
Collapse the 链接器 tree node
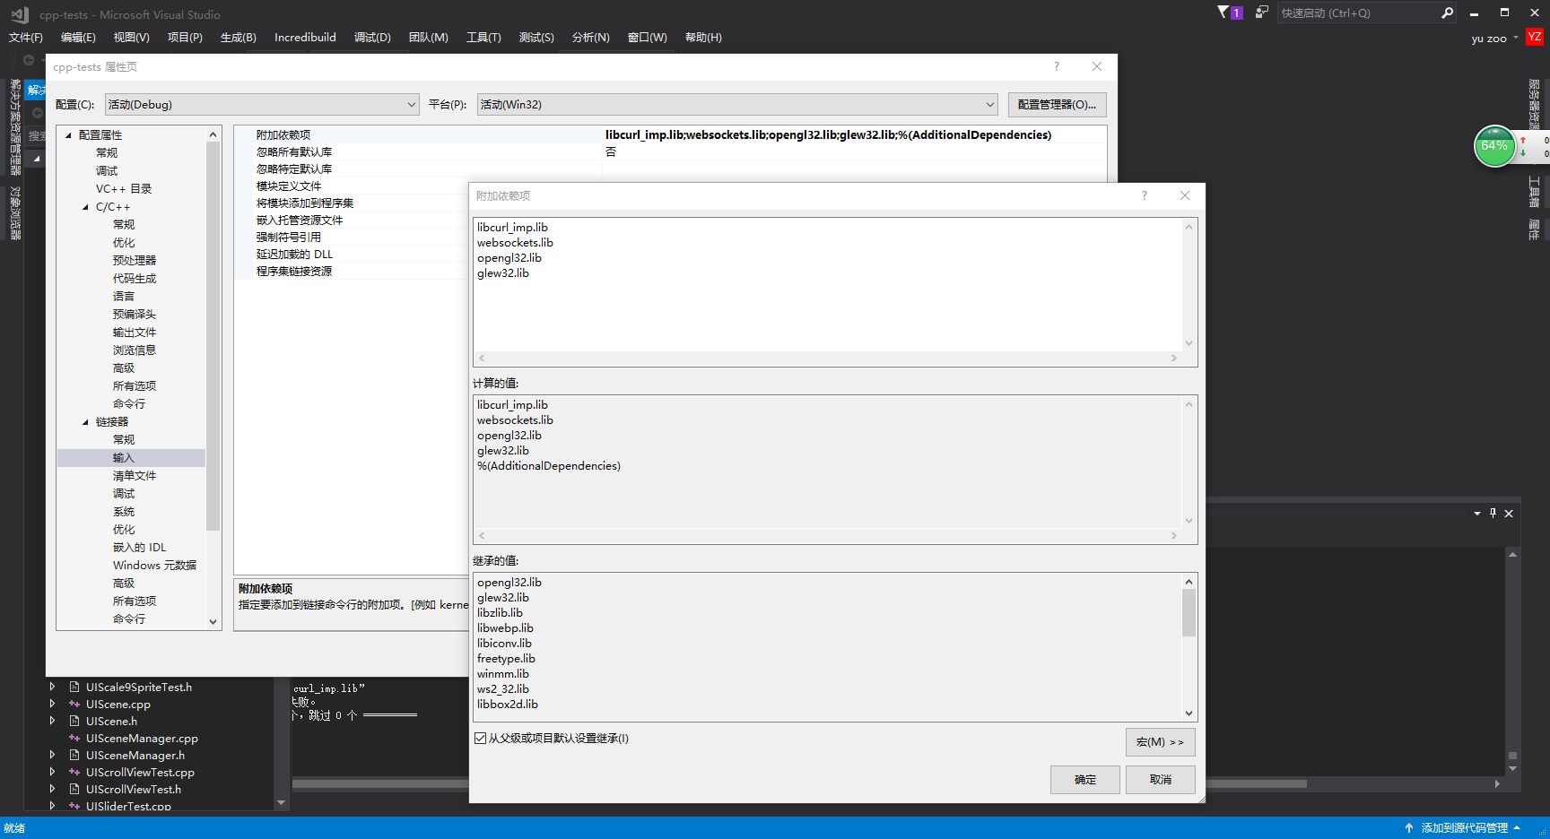tap(86, 422)
